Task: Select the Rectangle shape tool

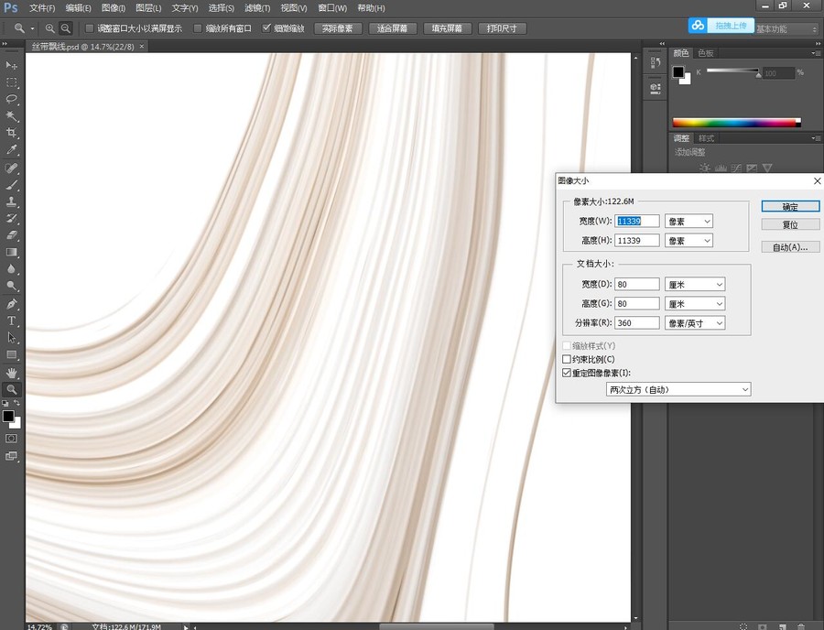Action: pyautogui.click(x=11, y=354)
